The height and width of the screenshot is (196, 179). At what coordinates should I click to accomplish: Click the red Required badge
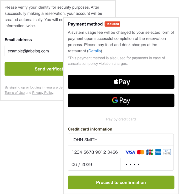coord(112,24)
